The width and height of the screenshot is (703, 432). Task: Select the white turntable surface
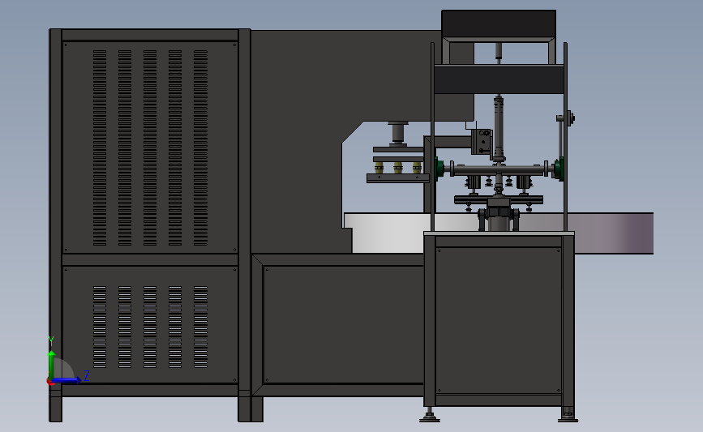tap(386, 232)
